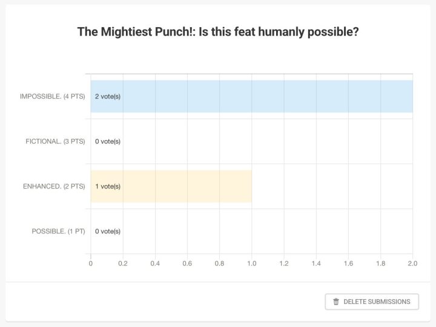Image resolution: width=436 pixels, height=327 pixels.
Task: Click the 2.0 axis tick label
Action: (x=412, y=264)
